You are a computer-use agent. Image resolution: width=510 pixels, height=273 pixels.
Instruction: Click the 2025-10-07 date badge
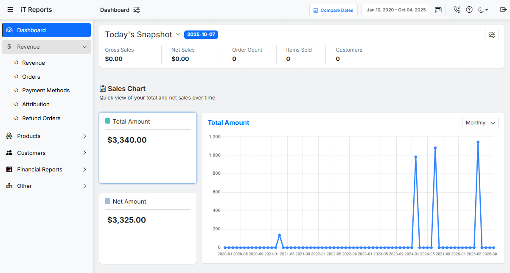[x=201, y=34]
